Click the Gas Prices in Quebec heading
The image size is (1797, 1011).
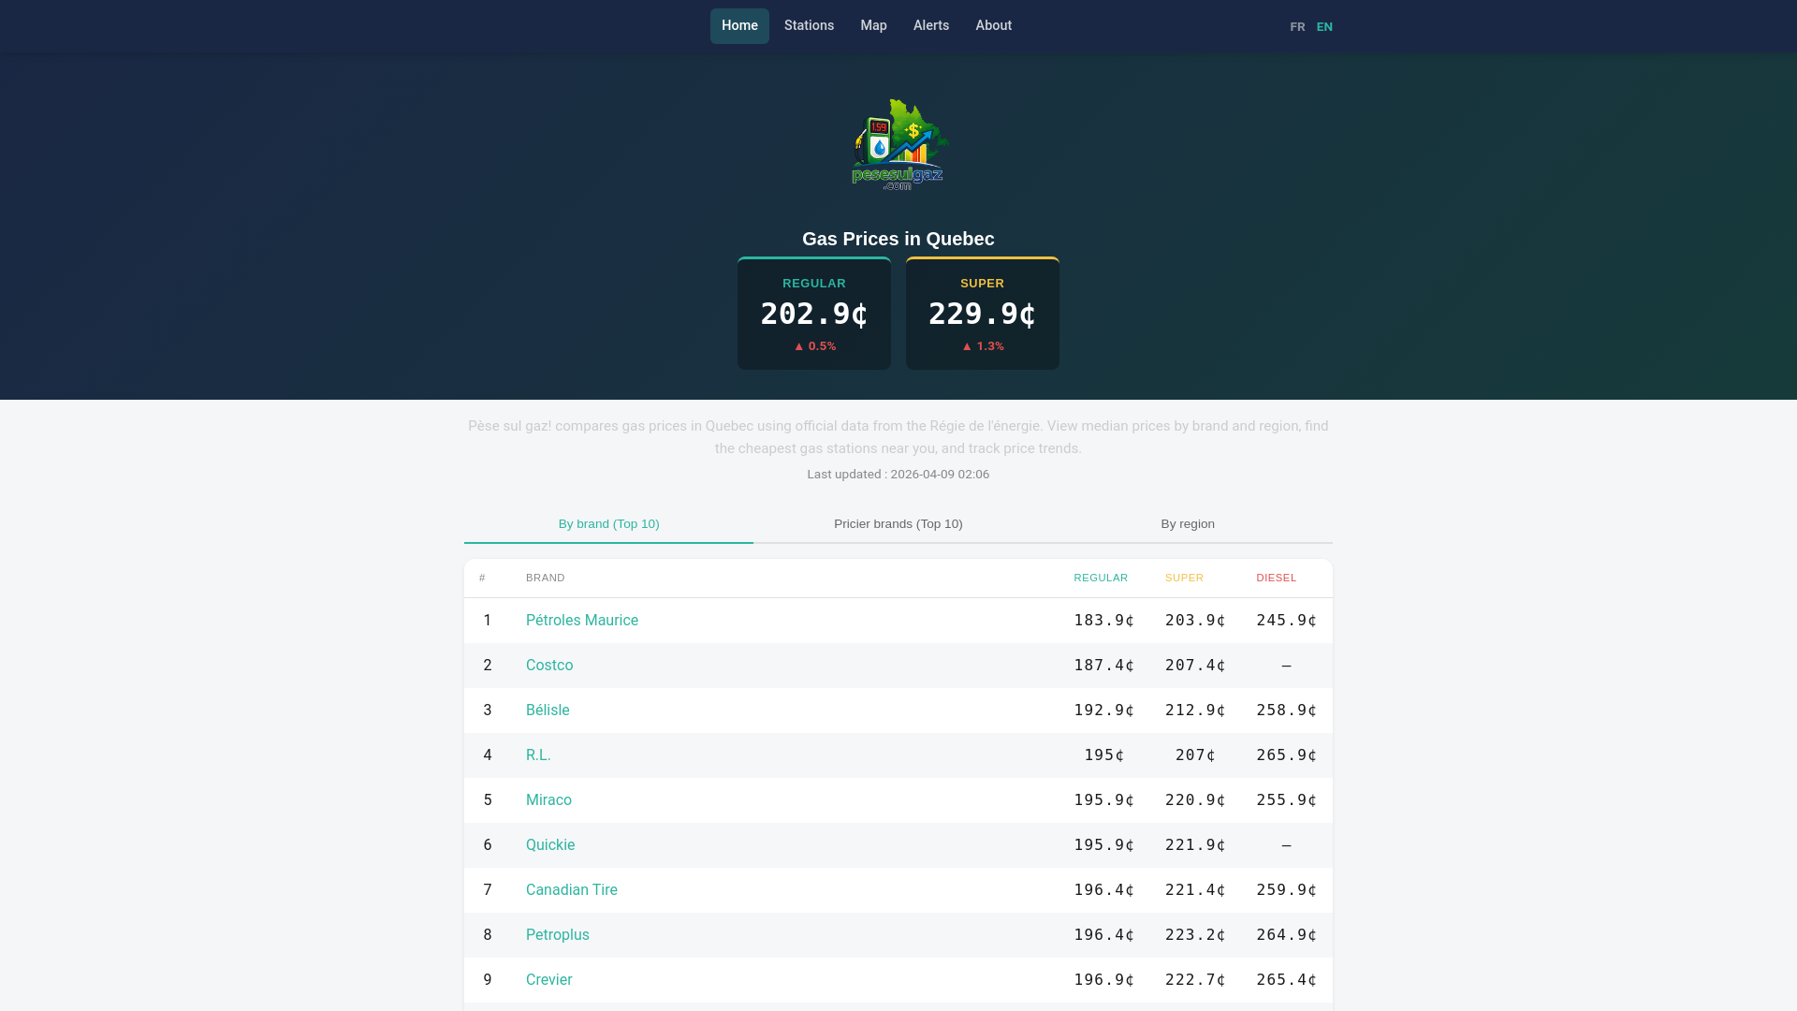tap(898, 239)
